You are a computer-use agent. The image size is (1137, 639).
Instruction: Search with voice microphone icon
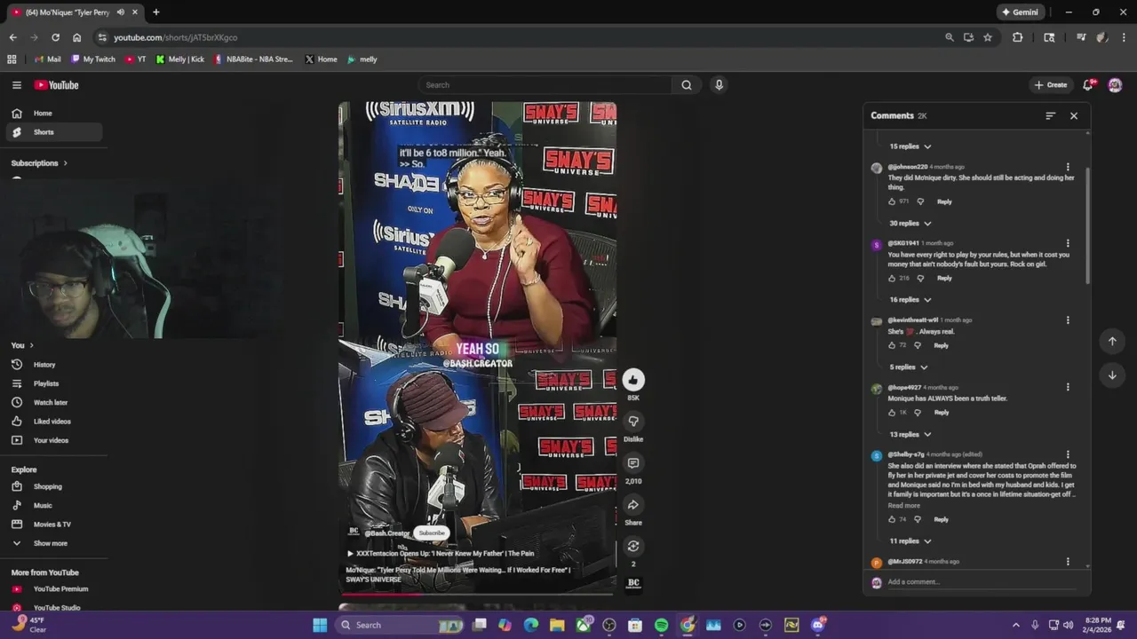pyautogui.click(x=719, y=85)
